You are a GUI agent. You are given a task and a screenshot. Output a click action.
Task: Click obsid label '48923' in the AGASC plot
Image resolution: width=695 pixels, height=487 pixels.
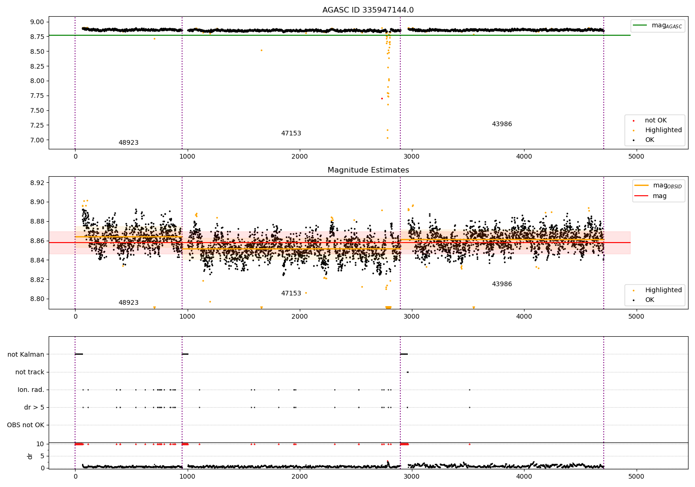click(x=128, y=143)
